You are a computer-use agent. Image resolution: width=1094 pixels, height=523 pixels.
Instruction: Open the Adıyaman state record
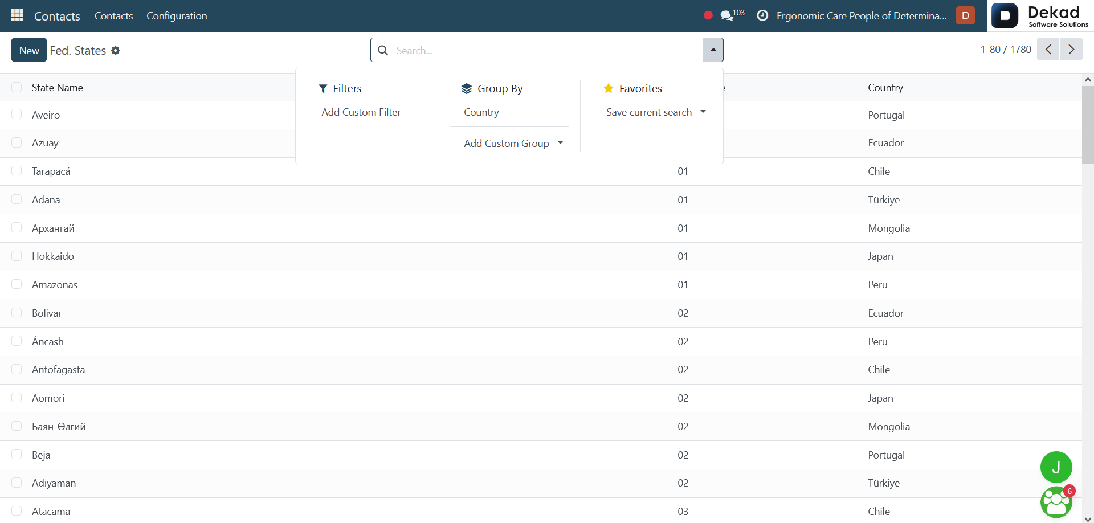click(x=54, y=483)
